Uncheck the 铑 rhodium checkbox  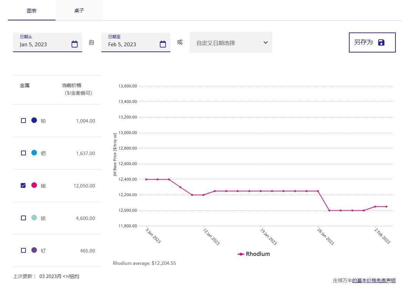click(x=23, y=185)
